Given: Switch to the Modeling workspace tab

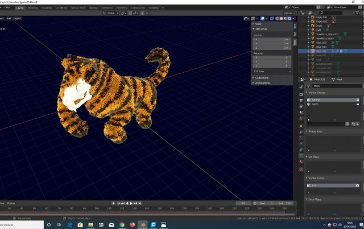Looking at the screenshot, I should 32,7.
